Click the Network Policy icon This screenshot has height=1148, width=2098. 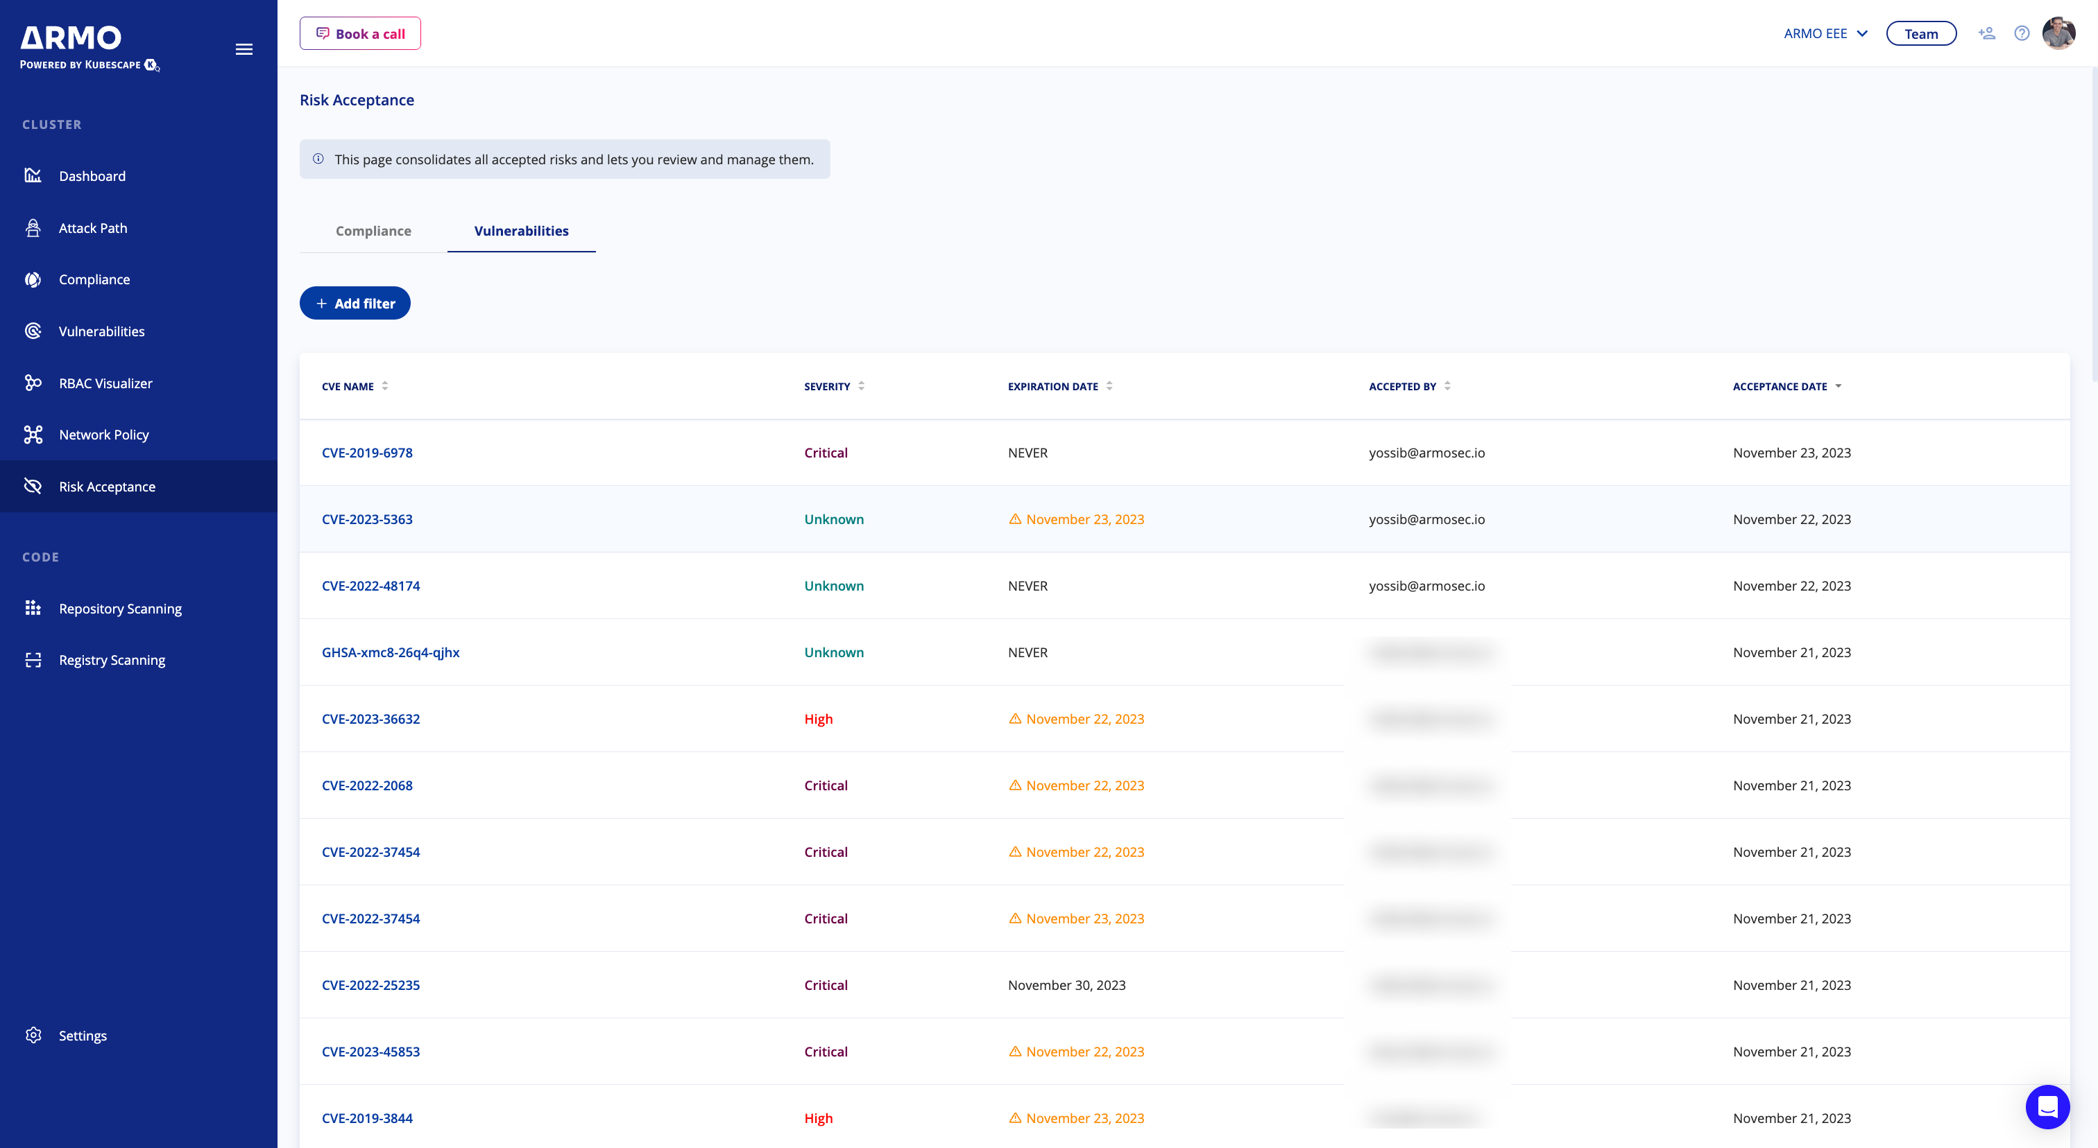[x=33, y=435]
